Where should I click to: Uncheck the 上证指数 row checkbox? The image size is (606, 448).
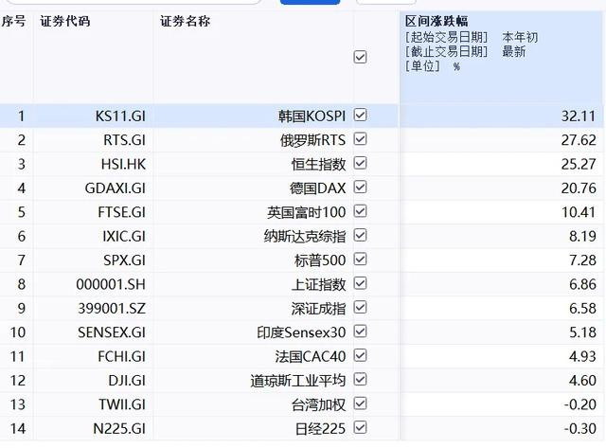[360, 284]
